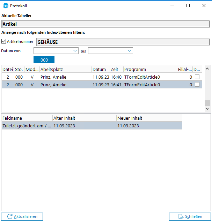Click the Neuer Inhalt column header
Screen dimensions: 212x222
(148, 118)
